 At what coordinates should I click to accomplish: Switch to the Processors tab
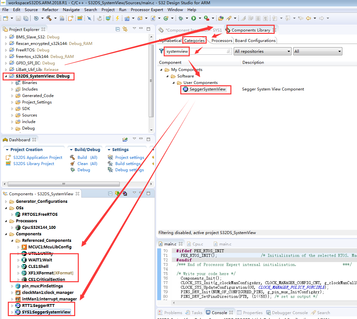coord(221,41)
